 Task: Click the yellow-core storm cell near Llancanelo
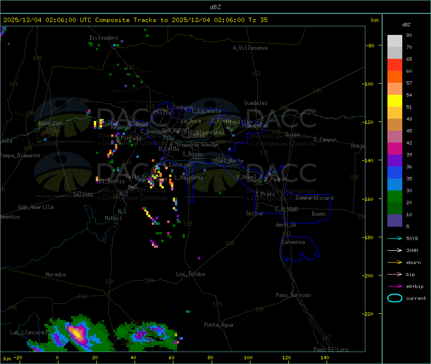[77, 334]
